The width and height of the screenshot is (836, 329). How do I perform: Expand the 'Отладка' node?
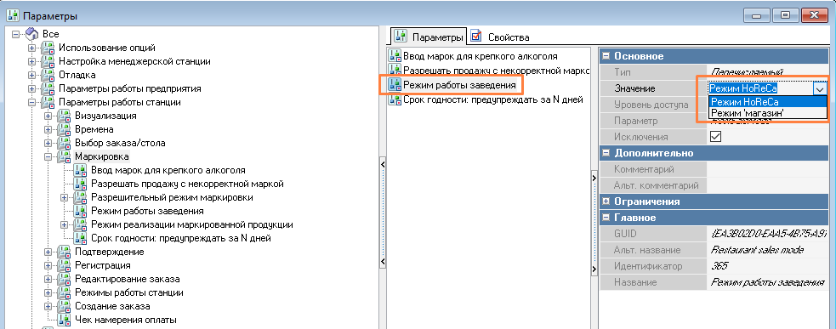32,75
